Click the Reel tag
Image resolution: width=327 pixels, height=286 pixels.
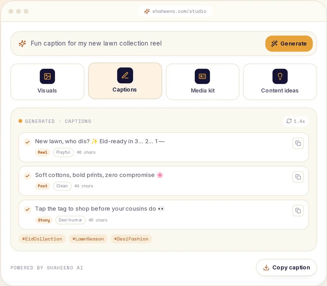click(x=42, y=152)
